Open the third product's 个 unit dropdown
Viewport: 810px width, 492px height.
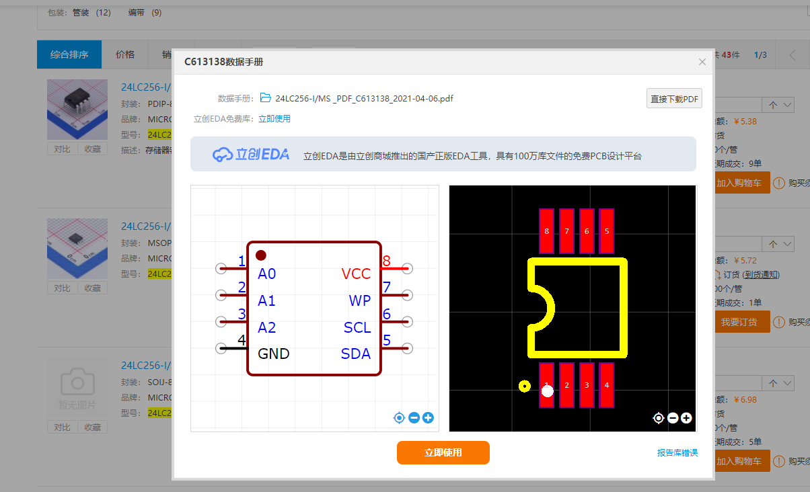coord(778,383)
